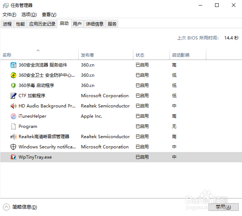242x216 pixels.
Task: Select the Realtek高清晰音频管理器 row name
Action: pos(44,137)
